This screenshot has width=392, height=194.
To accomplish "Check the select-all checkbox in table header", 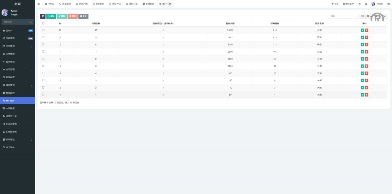I will [43, 23].
